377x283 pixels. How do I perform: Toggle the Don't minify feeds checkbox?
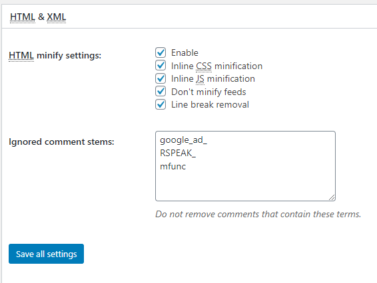click(x=161, y=92)
